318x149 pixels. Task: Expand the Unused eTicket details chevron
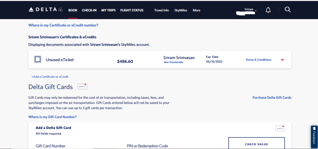282,60
